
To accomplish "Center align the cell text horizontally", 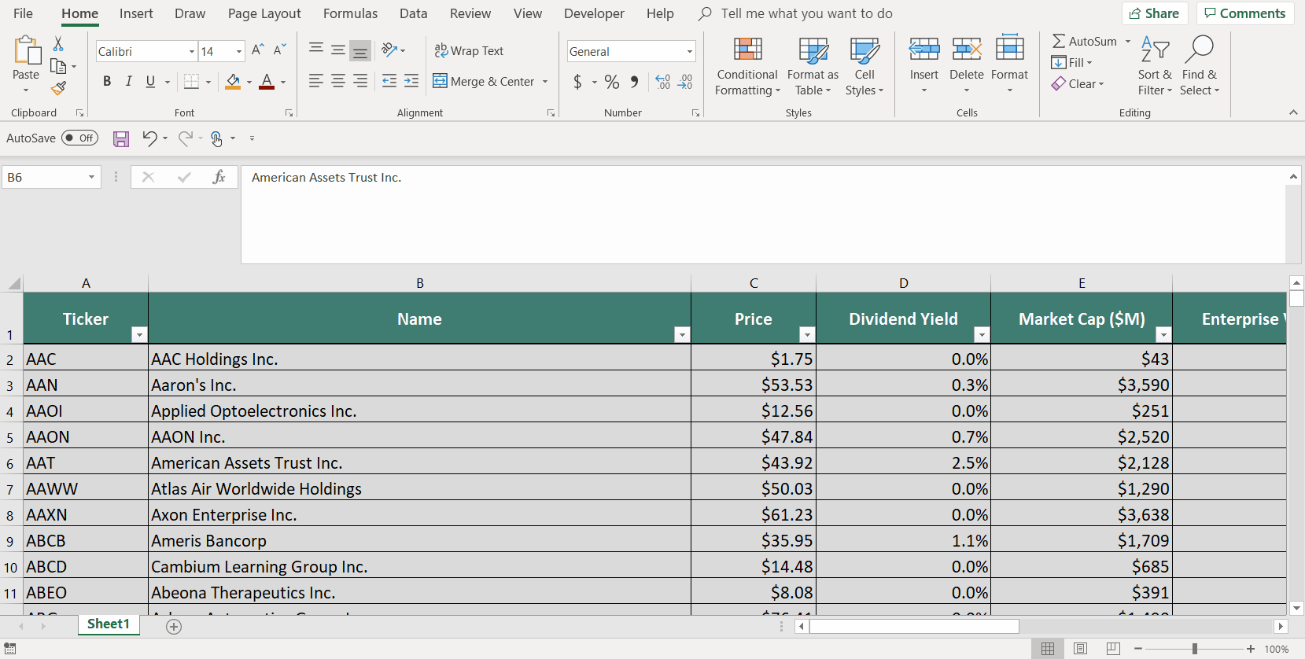I will (x=338, y=81).
